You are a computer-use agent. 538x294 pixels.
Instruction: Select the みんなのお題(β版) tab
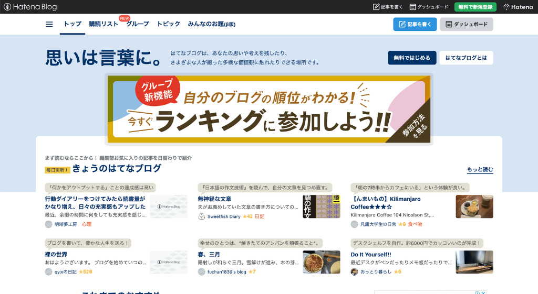click(x=211, y=24)
